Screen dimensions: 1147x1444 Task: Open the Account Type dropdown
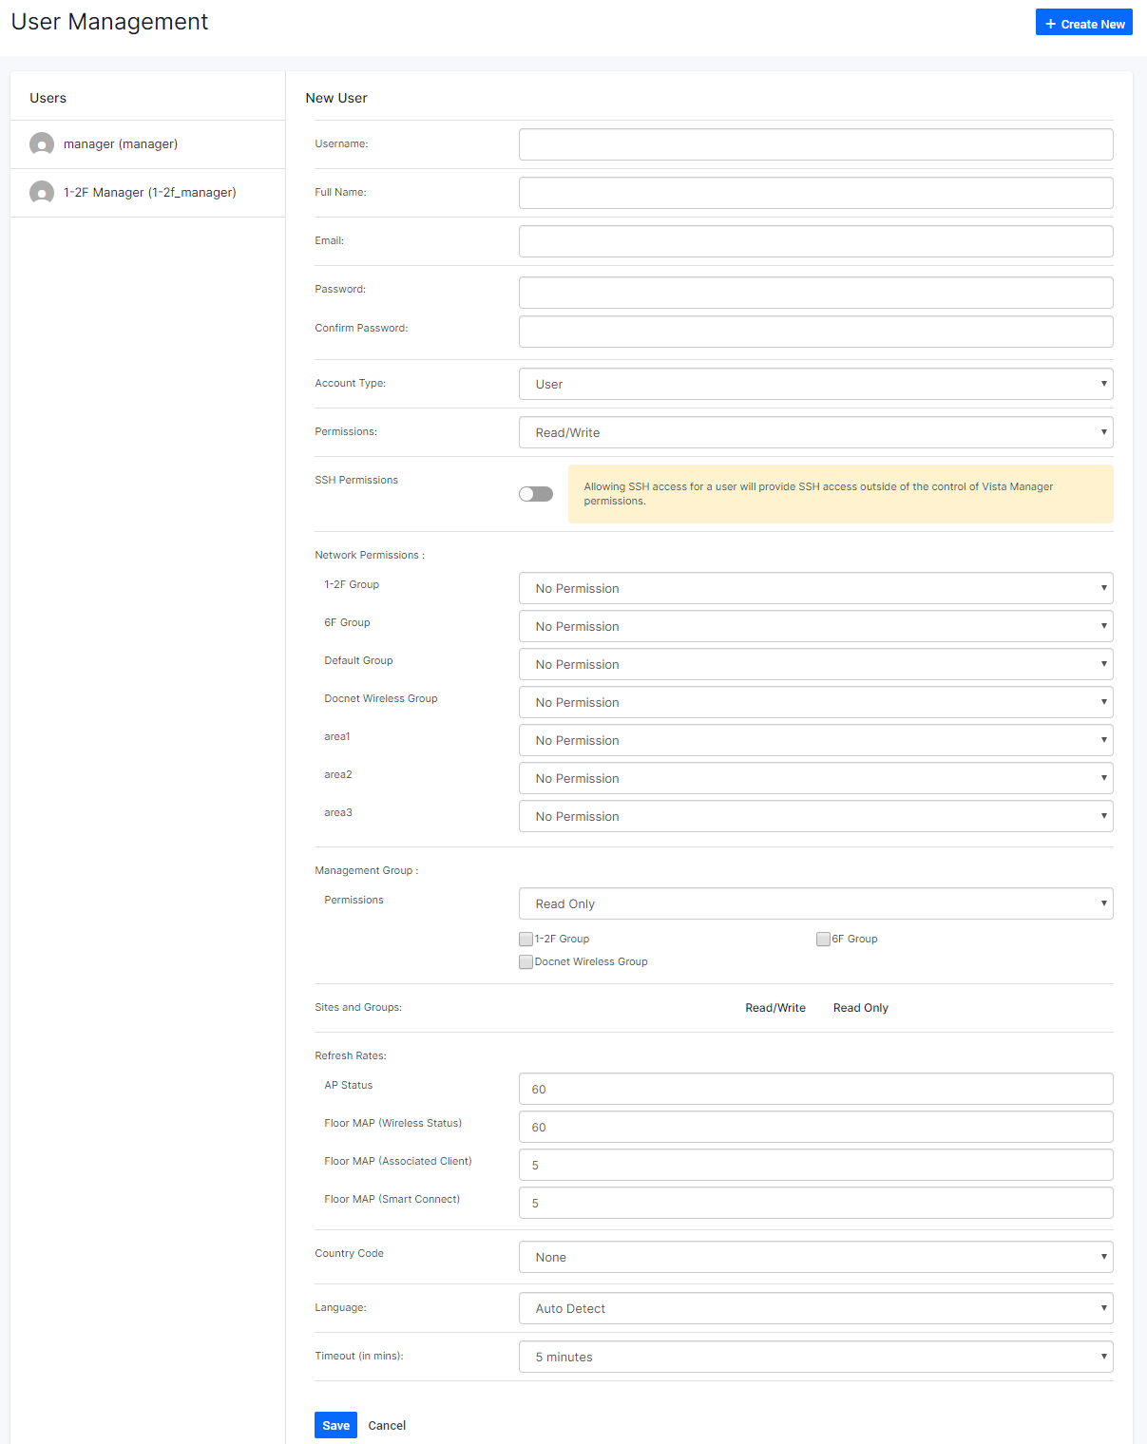815,384
